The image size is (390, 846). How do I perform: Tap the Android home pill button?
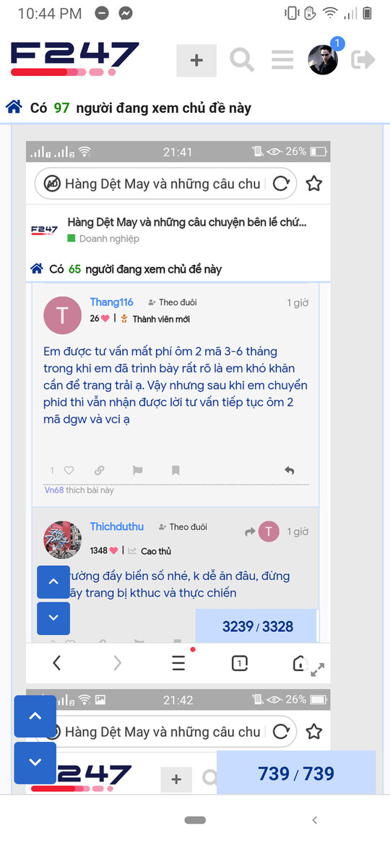coord(195,820)
